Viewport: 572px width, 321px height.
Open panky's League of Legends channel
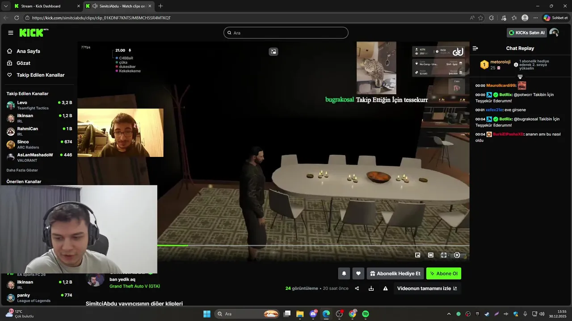(x=39, y=298)
